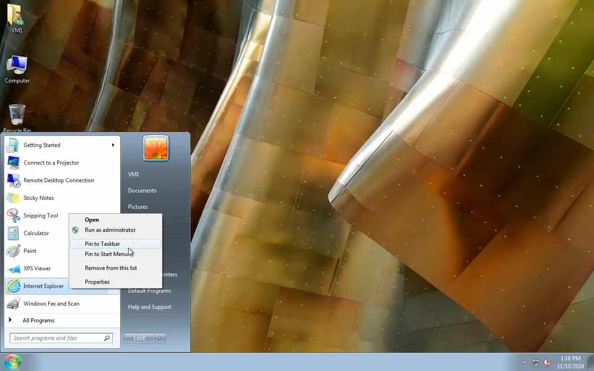594x371 pixels.
Task: Open shutdown options arrow next to Lock
Action: (x=160, y=338)
